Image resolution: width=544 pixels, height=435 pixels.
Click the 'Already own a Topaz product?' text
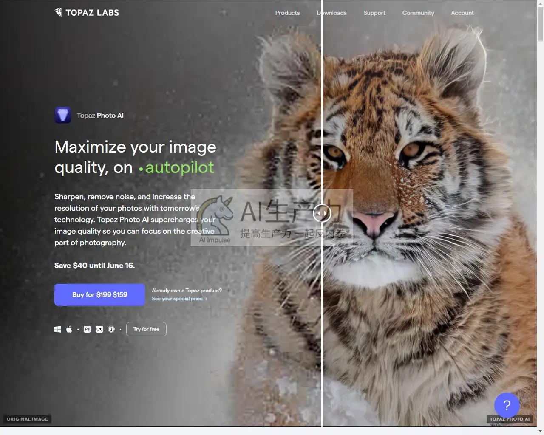187,291
